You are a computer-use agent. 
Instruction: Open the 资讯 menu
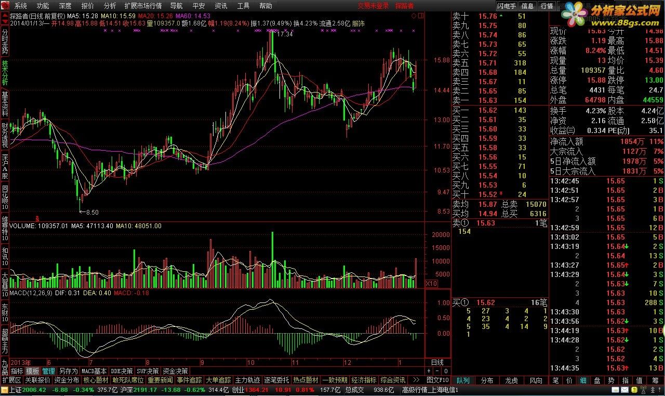221,6
